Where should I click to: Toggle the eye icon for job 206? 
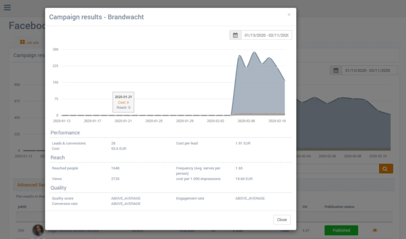click(375, 230)
